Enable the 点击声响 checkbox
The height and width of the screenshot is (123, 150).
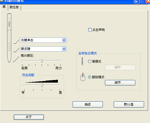pyautogui.click(x=90, y=30)
